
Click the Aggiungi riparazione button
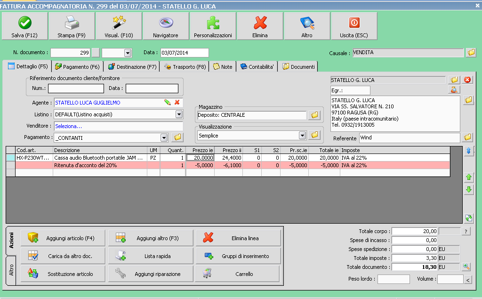click(x=151, y=274)
